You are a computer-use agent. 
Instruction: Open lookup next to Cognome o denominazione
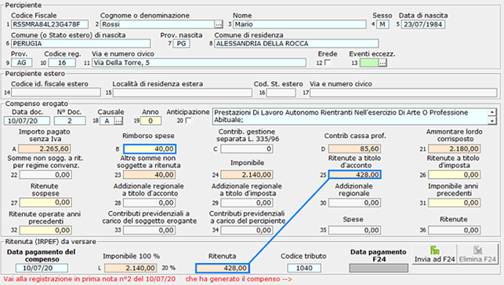(219, 24)
